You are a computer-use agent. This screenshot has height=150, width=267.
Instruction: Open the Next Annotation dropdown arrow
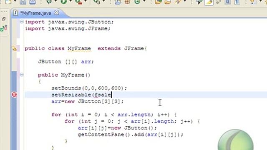point(260,1)
